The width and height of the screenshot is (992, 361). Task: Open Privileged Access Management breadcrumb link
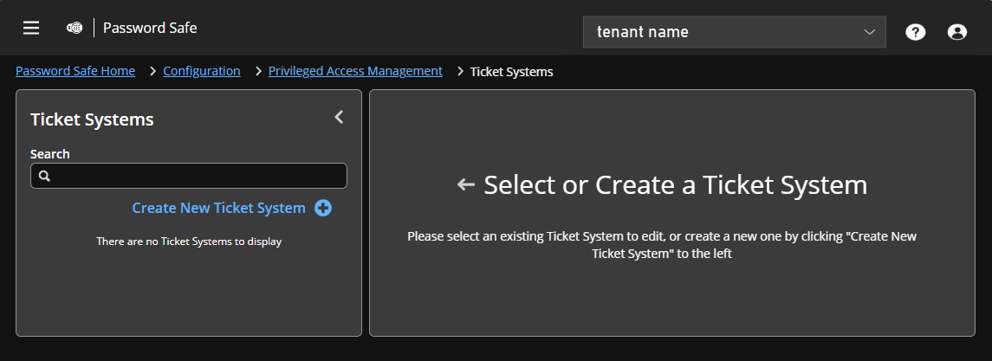[x=355, y=71]
